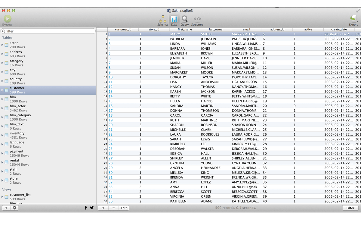Click the magnifier icon in the Filter field

tap(3, 31)
